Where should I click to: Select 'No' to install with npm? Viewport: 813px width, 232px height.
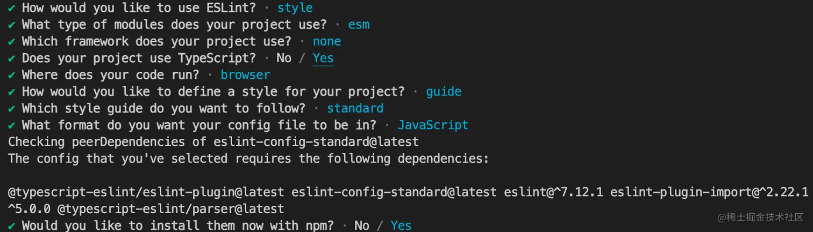(362, 225)
